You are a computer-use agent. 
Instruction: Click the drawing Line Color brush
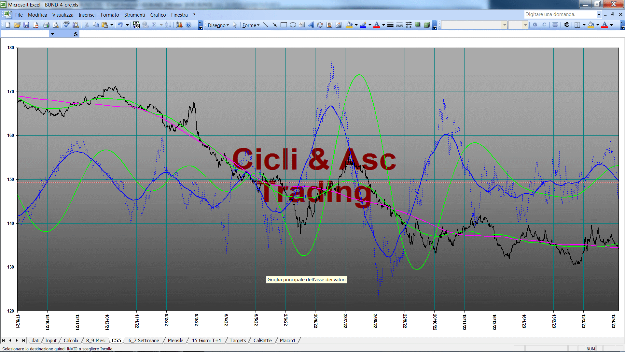(x=363, y=25)
